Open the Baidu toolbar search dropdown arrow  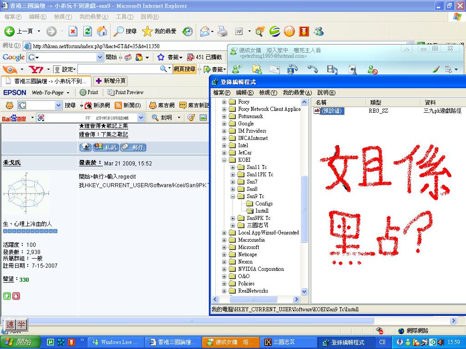(141, 118)
